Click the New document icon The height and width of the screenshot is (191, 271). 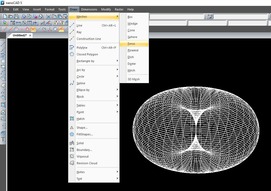tap(6, 17)
